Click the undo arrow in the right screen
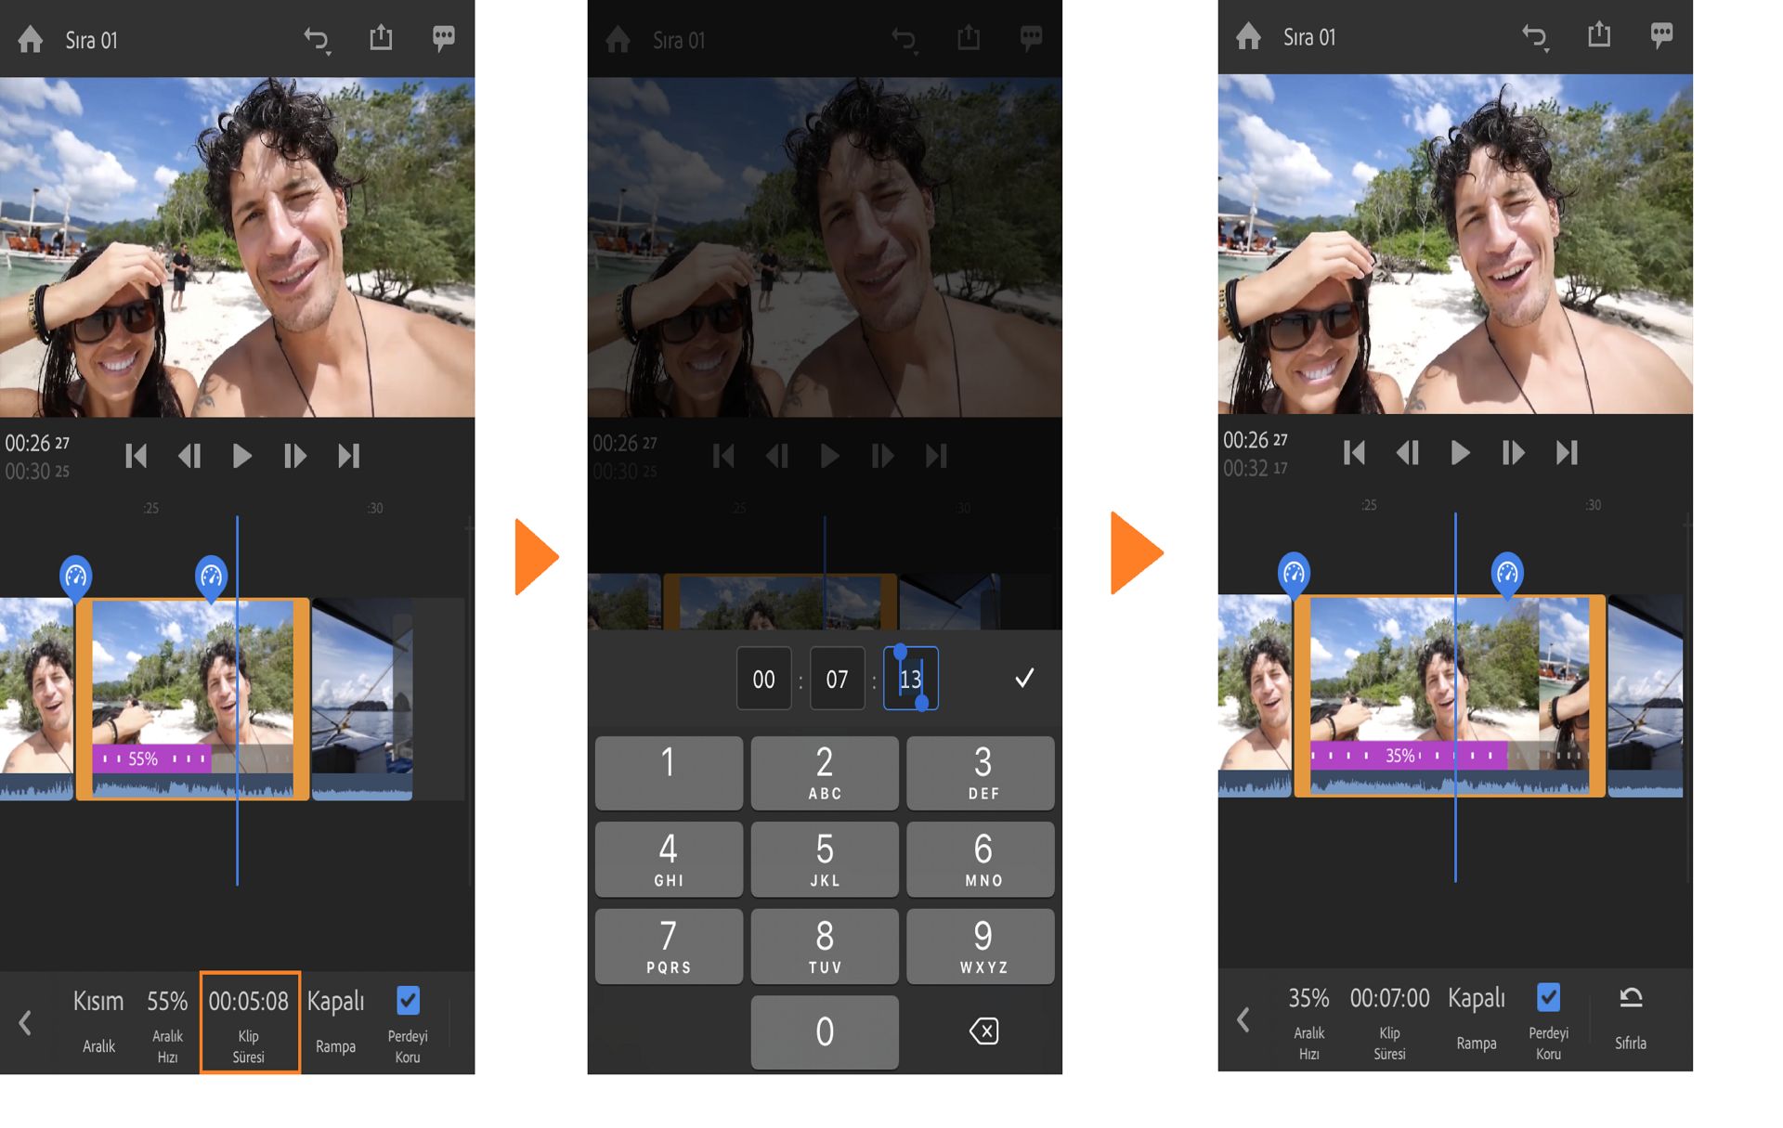1783x1128 pixels. [1534, 37]
